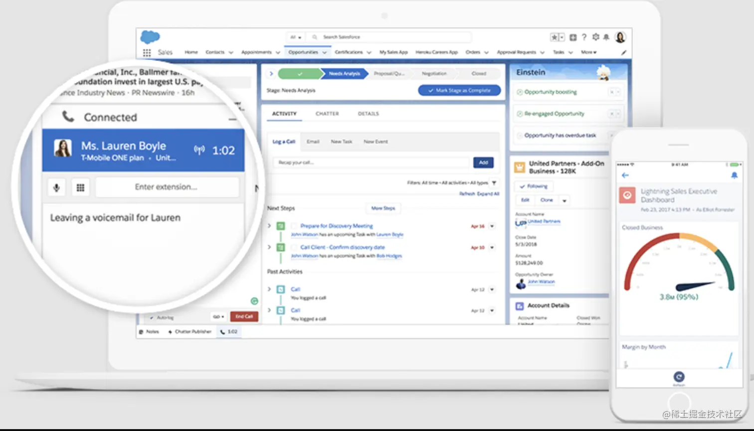Switch to the Details tab
Screen dimensions: 754x431
(369, 114)
